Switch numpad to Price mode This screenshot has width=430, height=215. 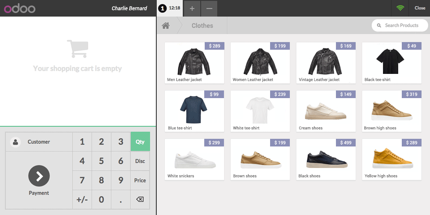pos(140,180)
